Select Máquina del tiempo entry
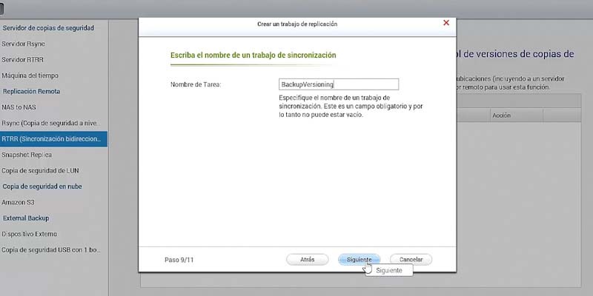The width and height of the screenshot is (593, 296). click(30, 75)
